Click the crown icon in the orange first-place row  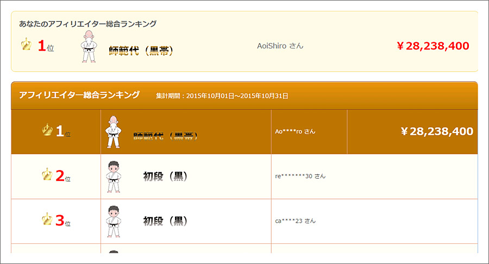tap(47, 131)
